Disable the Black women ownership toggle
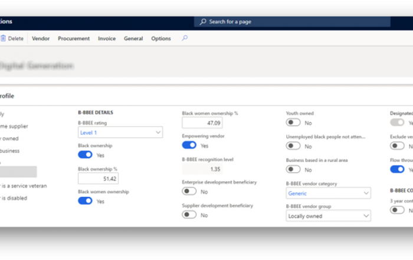Image resolution: width=413 pixels, height=260 pixels. point(86,200)
